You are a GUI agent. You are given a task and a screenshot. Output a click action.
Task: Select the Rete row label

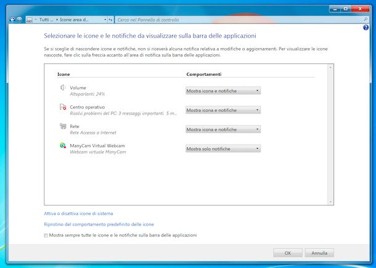(75, 126)
